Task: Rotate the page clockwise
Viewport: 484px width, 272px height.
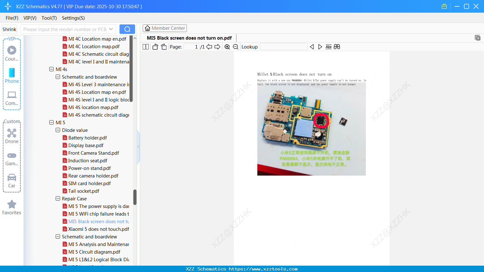Action: click(x=164, y=47)
